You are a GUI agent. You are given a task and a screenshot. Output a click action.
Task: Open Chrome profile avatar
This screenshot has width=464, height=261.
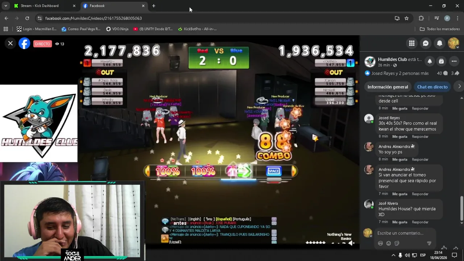click(447, 18)
